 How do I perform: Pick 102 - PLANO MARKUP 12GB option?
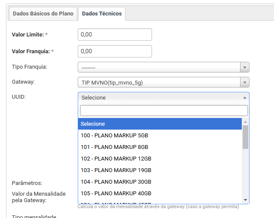[x=160, y=158]
